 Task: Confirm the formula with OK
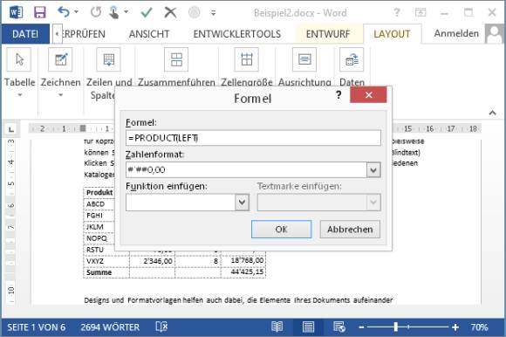(282, 230)
